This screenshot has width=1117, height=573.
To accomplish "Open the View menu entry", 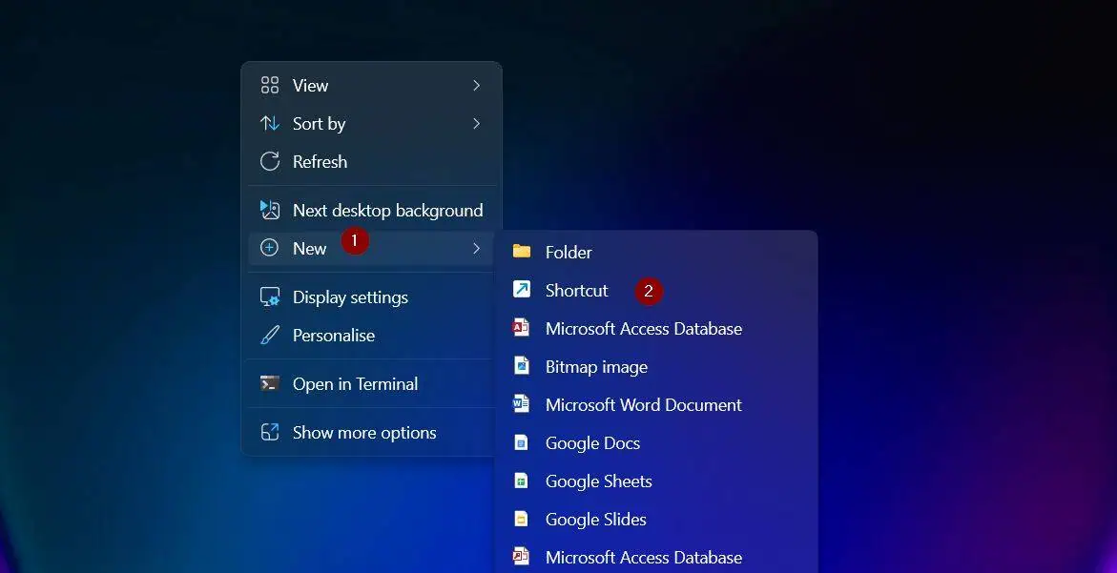I will 371,86.
